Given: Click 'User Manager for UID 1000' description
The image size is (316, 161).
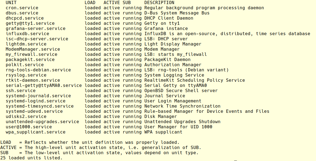Looking at the screenshot, I should (x=178, y=127).
